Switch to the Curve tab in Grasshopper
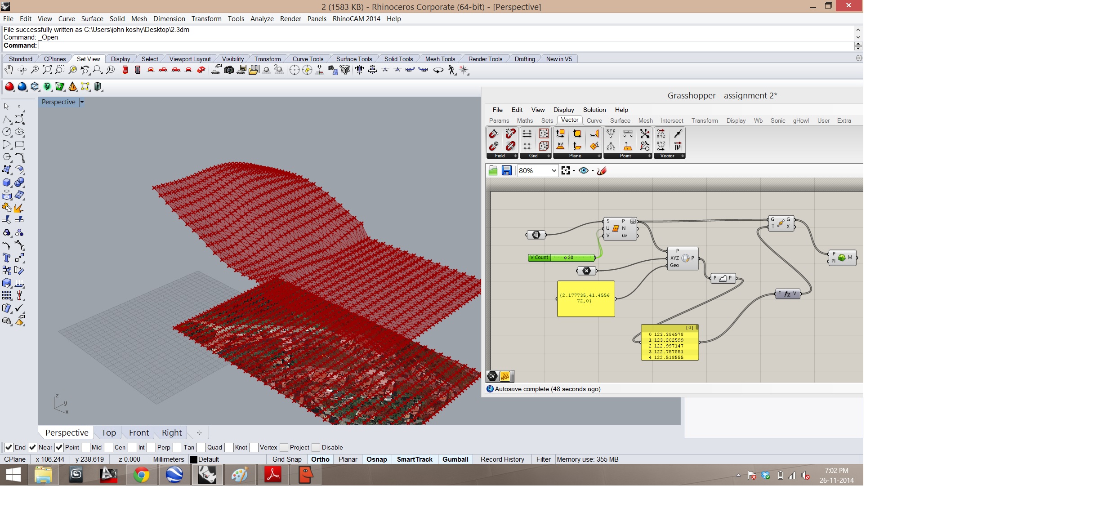Screen dimensions: 1116x521 [x=594, y=120]
